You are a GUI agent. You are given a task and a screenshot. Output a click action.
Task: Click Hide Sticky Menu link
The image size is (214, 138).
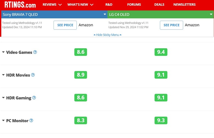pyautogui.click(x=108, y=35)
